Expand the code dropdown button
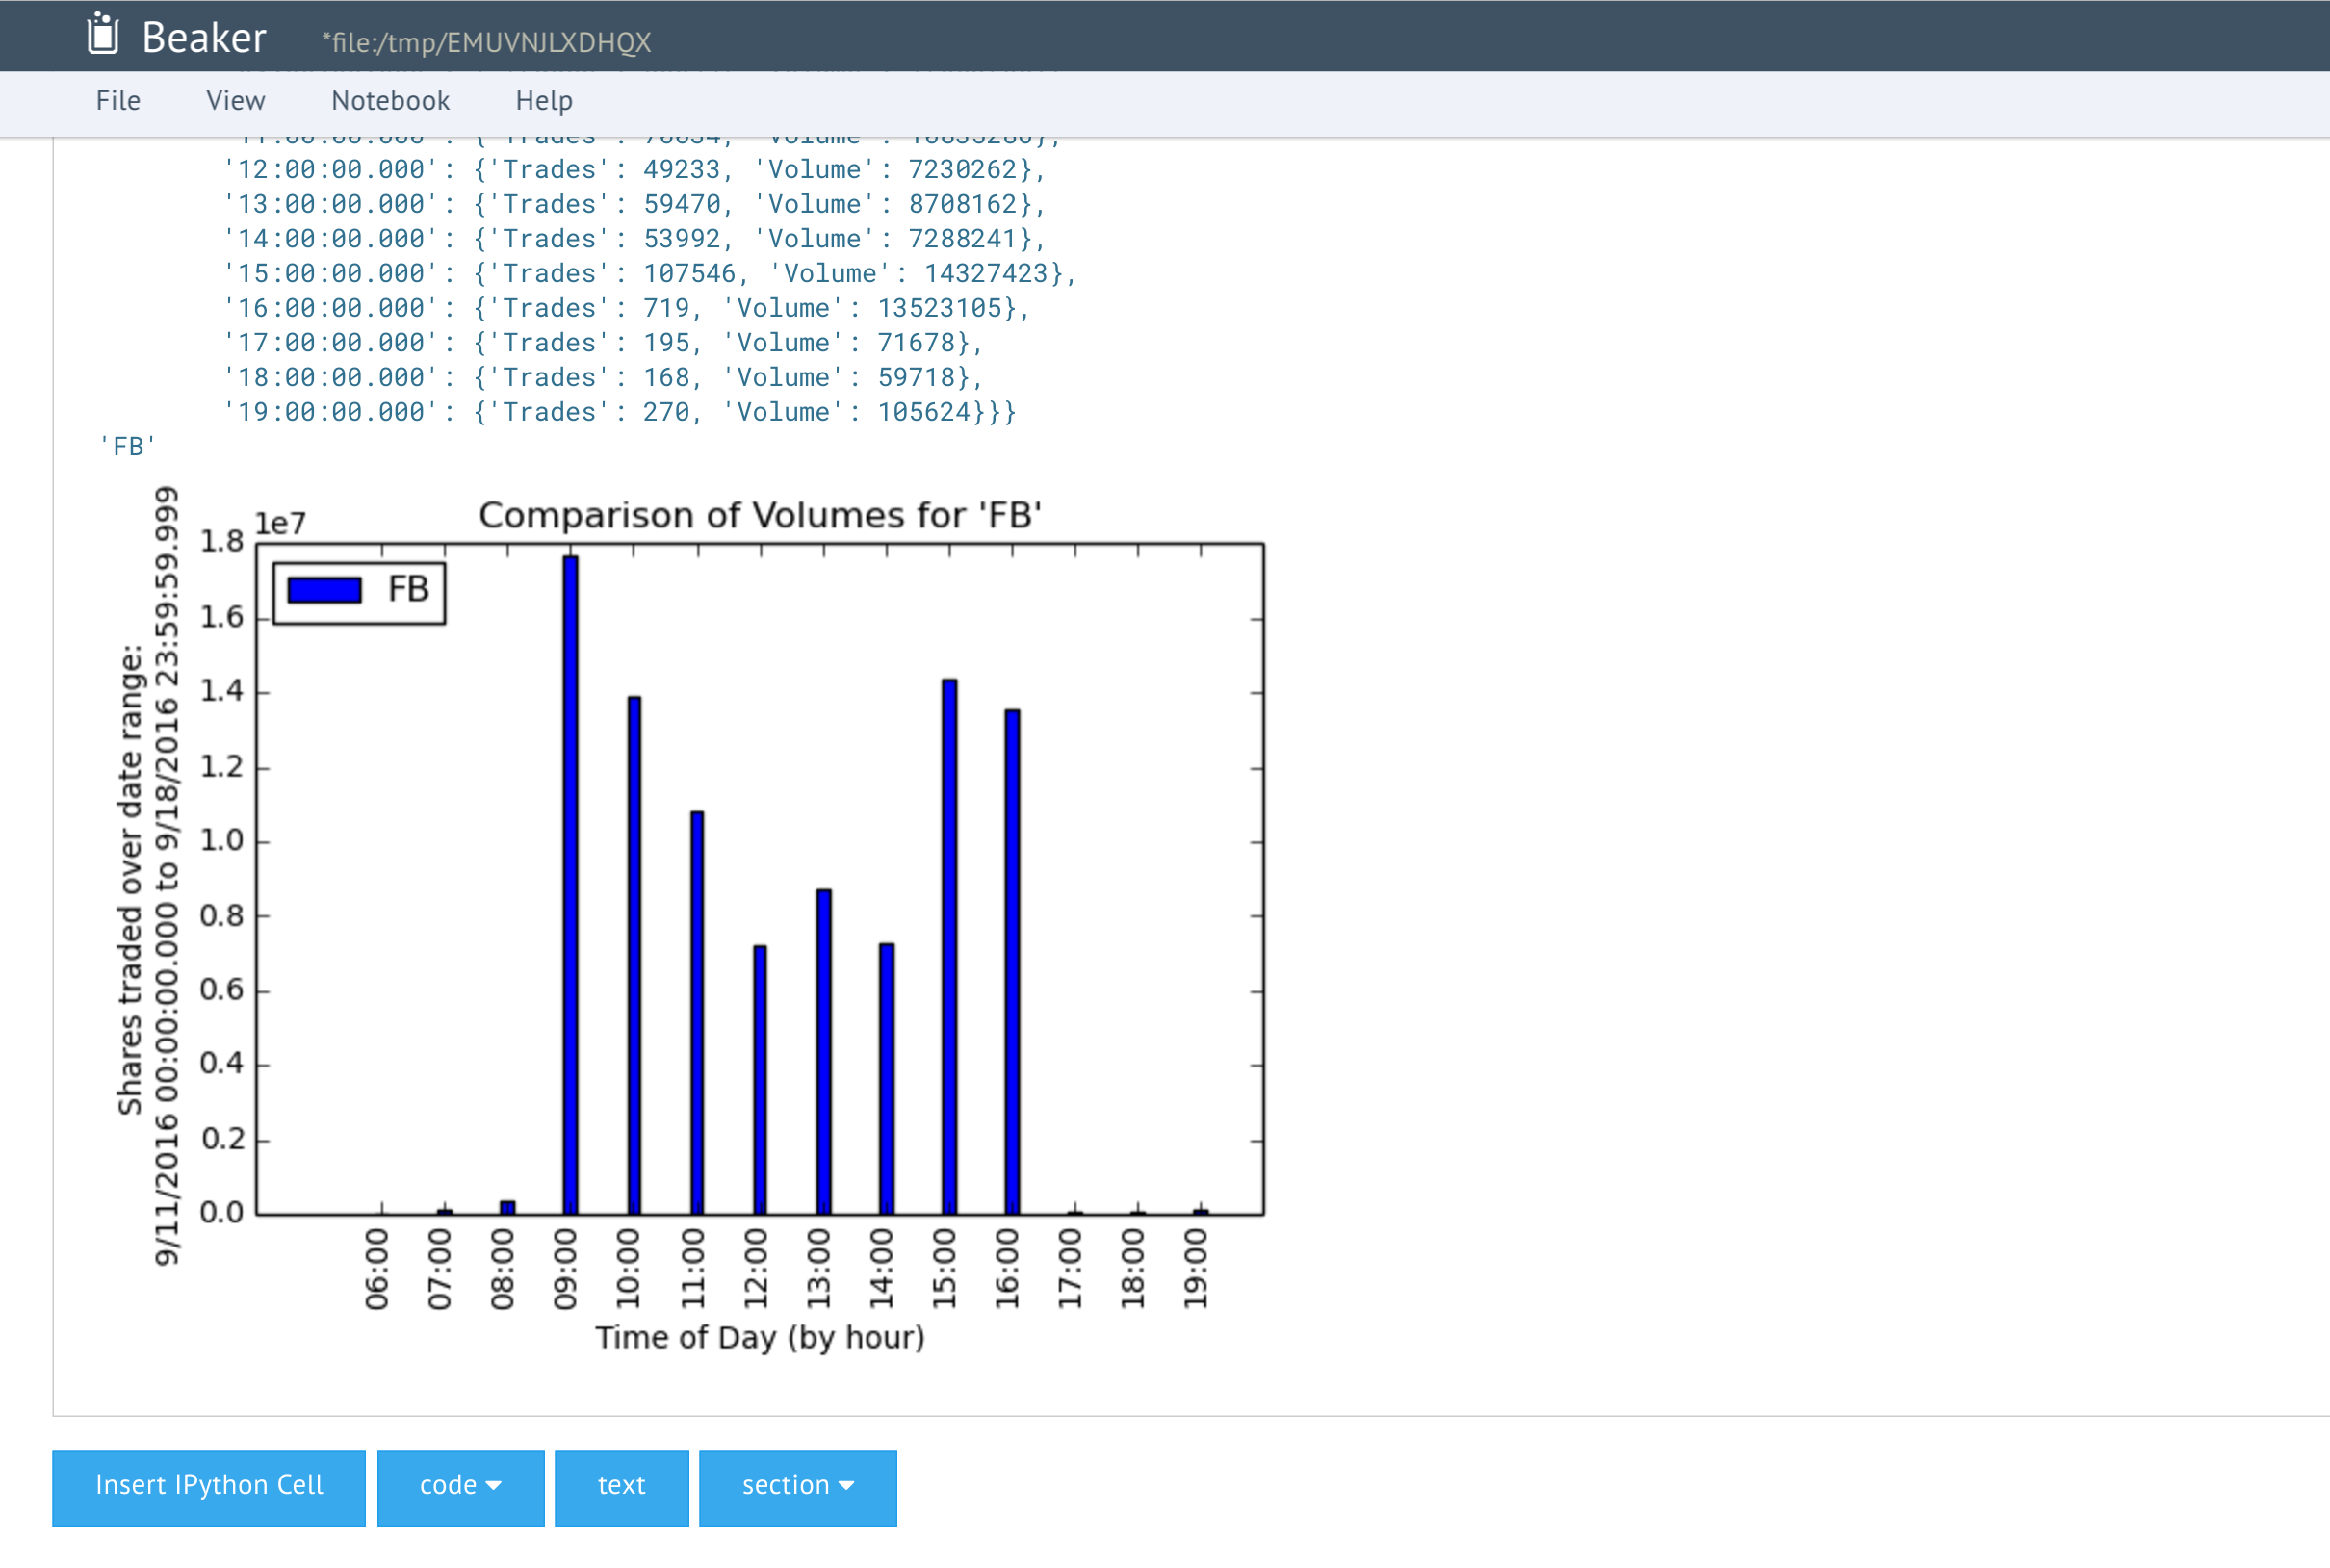 coord(460,1486)
